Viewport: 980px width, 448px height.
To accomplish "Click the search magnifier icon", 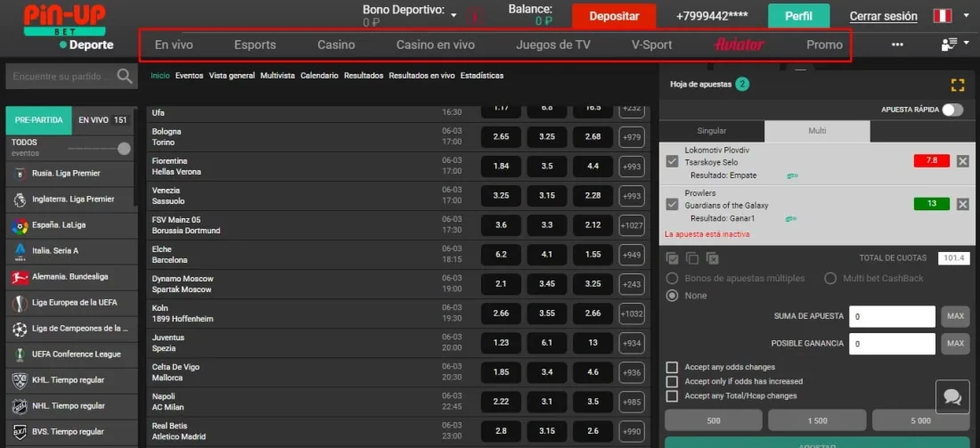I will pos(125,77).
